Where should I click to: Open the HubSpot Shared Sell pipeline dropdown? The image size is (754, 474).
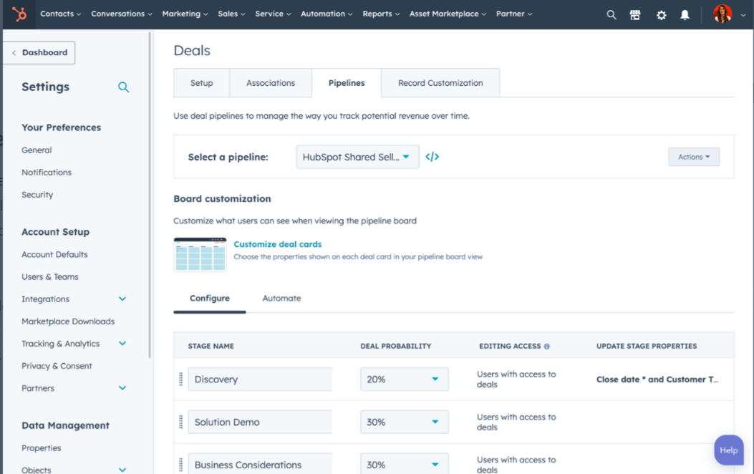click(357, 157)
